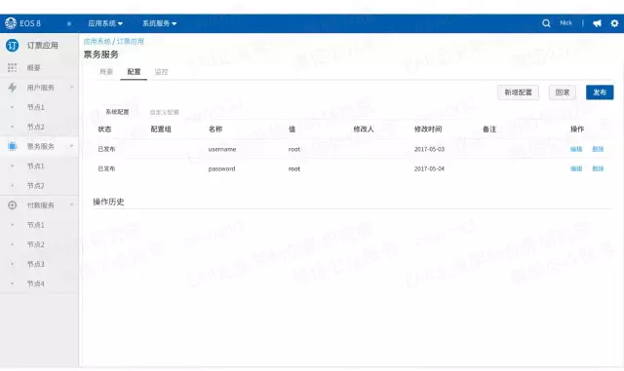Screen dimensions: 624x371
Task: Open search with the magnifier icon
Action: tap(546, 23)
